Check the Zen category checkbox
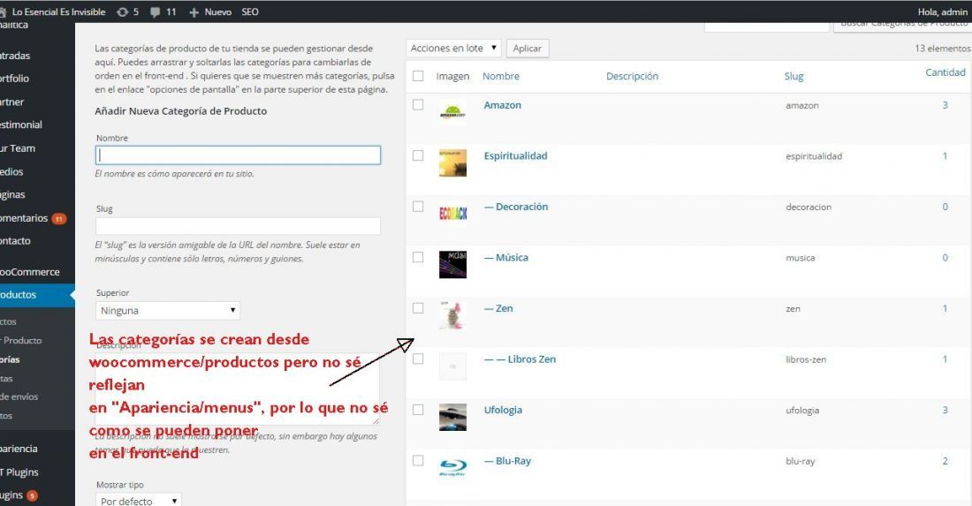Image resolution: width=972 pixels, height=506 pixels. (x=419, y=308)
